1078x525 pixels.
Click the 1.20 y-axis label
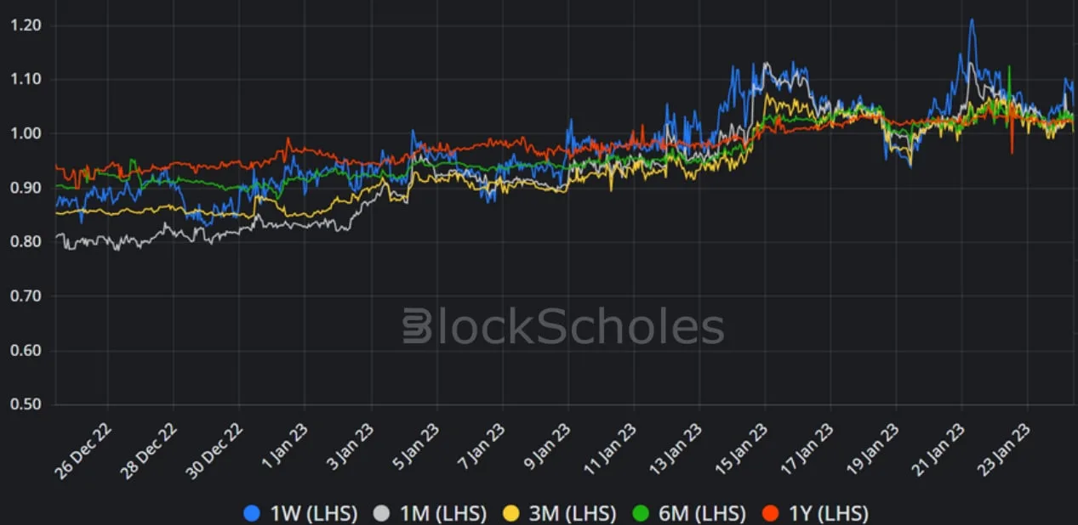[x=26, y=25]
